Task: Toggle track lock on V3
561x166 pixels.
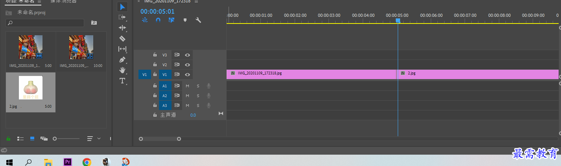Action: (x=155, y=55)
